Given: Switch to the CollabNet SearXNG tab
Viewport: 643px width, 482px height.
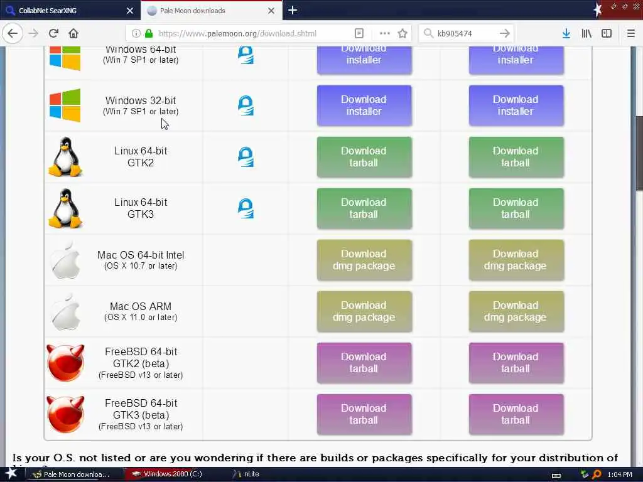Looking at the screenshot, I should coord(70,10).
